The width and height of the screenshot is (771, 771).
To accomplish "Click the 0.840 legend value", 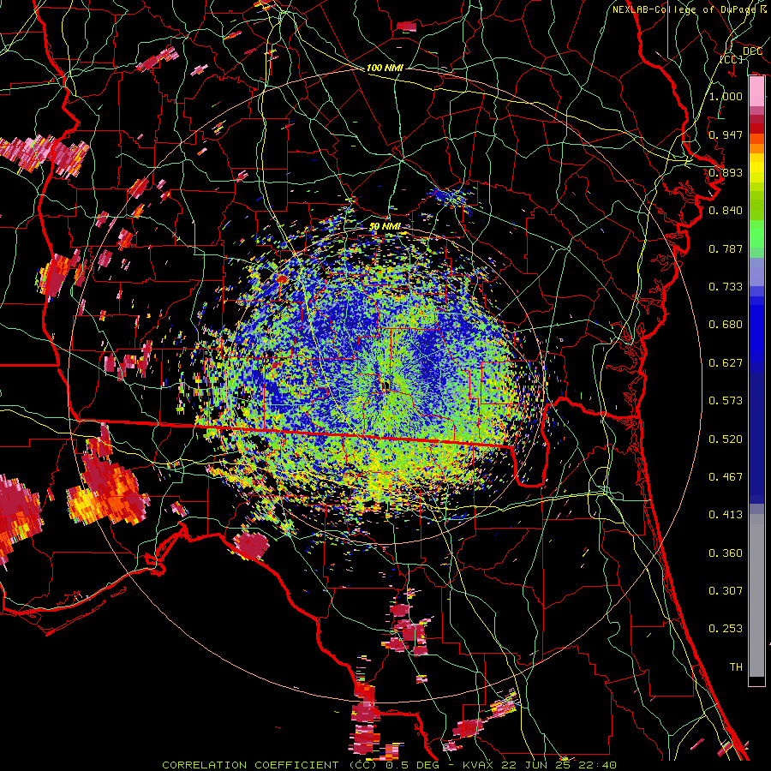I will pos(726,211).
